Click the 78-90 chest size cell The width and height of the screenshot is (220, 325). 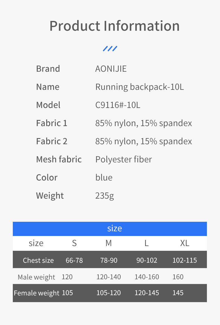click(109, 260)
